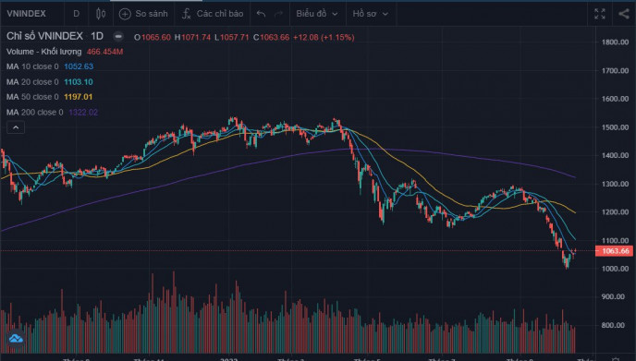This screenshot has height=361, width=636.
Task: Select the MA 10 close indicator
Action: (32, 66)
